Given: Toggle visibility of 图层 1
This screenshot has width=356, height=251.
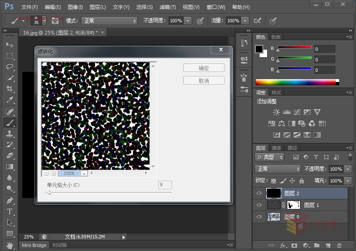Looking at the screenshot, I should pos(259,205).
